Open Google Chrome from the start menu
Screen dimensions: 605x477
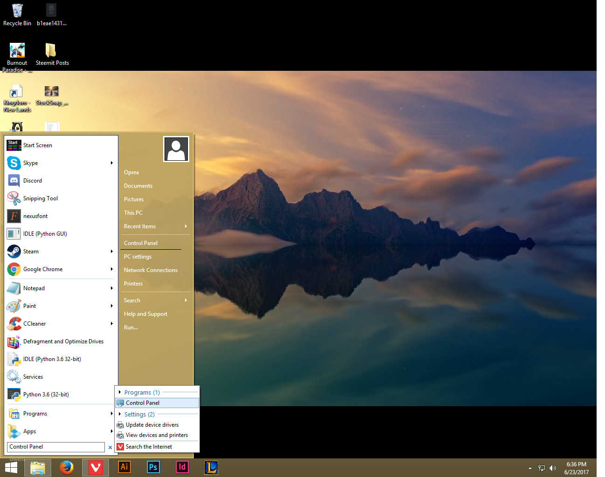pos(61,269)
